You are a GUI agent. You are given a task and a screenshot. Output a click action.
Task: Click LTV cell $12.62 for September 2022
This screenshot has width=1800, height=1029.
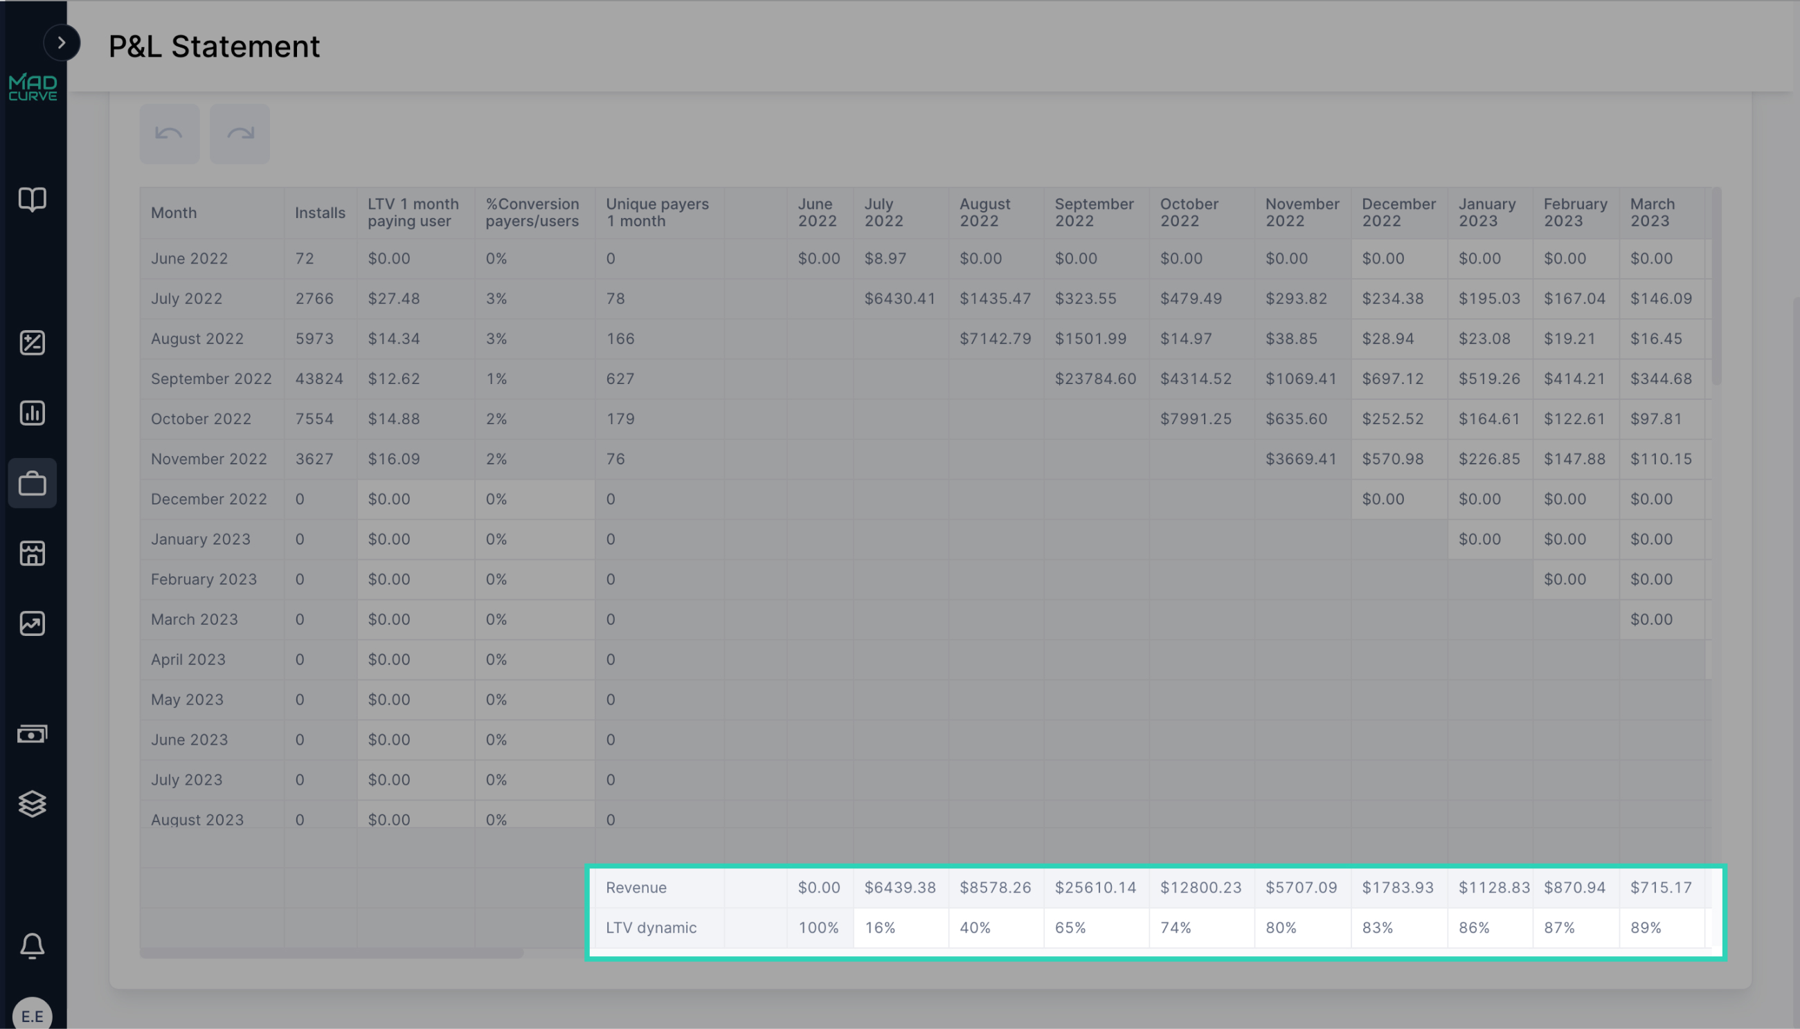pos(394,379)
